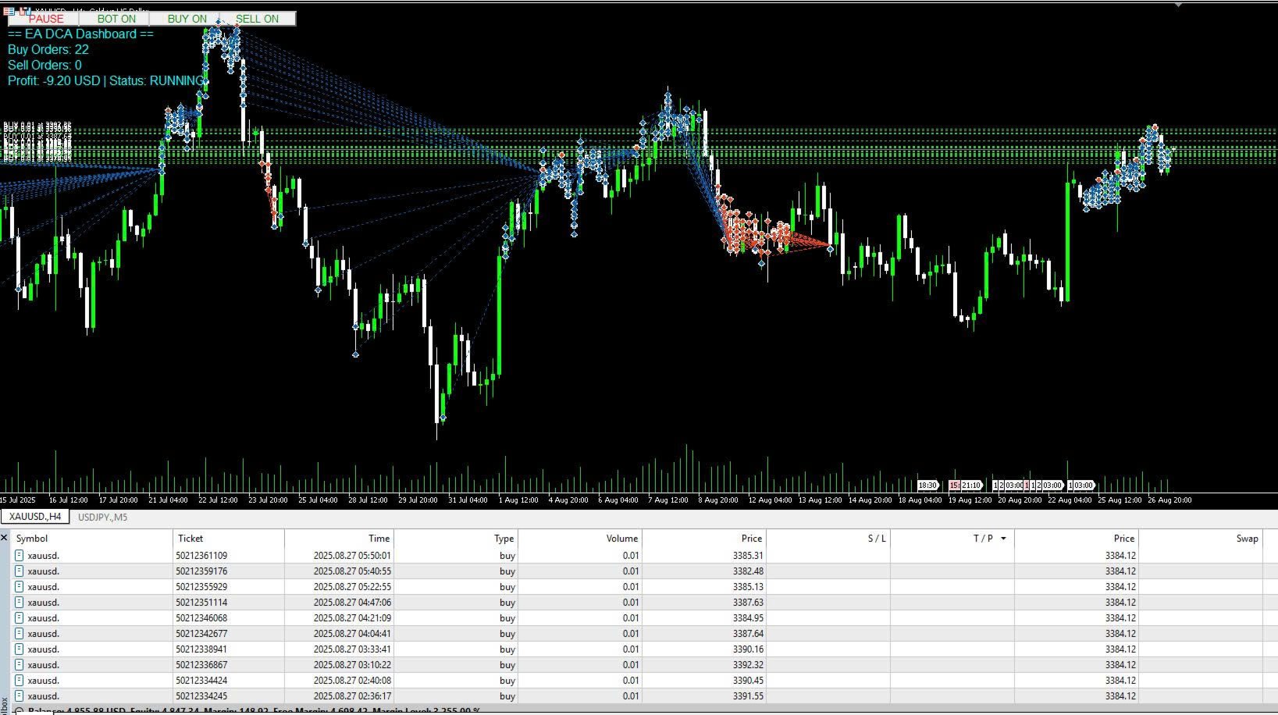Click the open price 3382.48

pos(748,571)
